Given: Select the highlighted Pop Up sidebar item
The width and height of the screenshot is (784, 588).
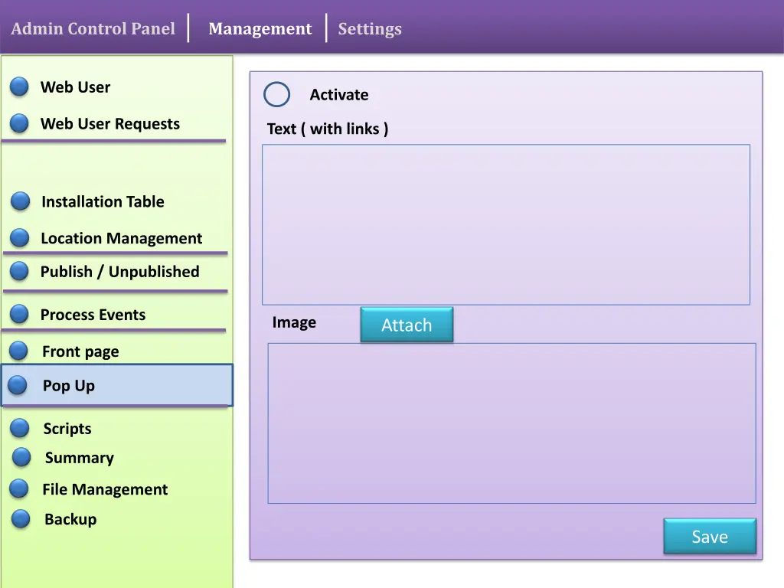Looking at the screenshot, I should (x=116, y=385).
